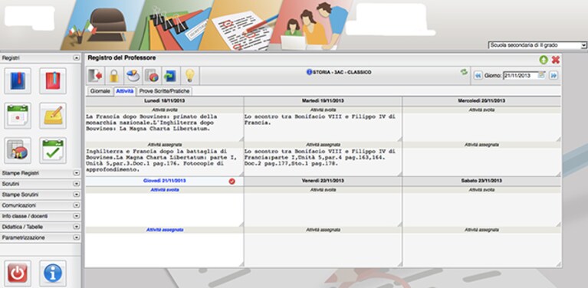Go to previous day with double left arrow
Screen dimensions: 588x288
[x=478, y=76]
